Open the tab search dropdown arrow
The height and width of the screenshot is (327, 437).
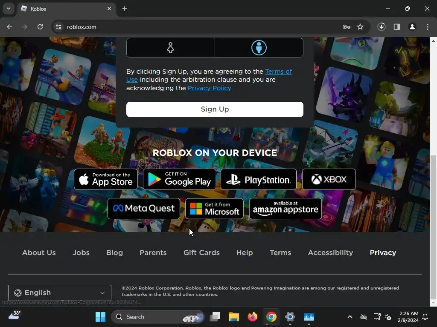(x=9, y=9)
